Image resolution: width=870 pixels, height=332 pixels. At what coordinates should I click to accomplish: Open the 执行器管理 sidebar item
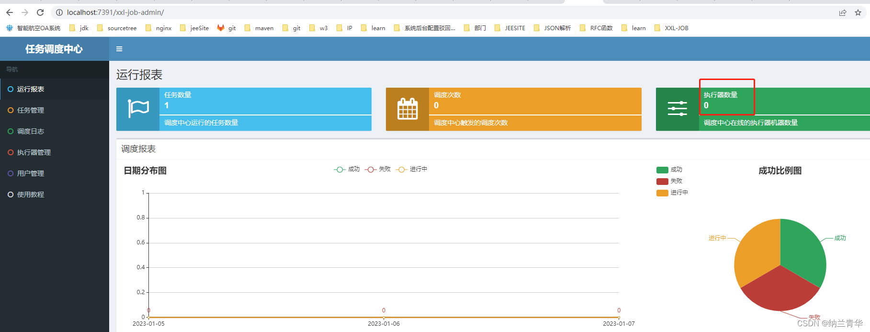pos(55,152)
